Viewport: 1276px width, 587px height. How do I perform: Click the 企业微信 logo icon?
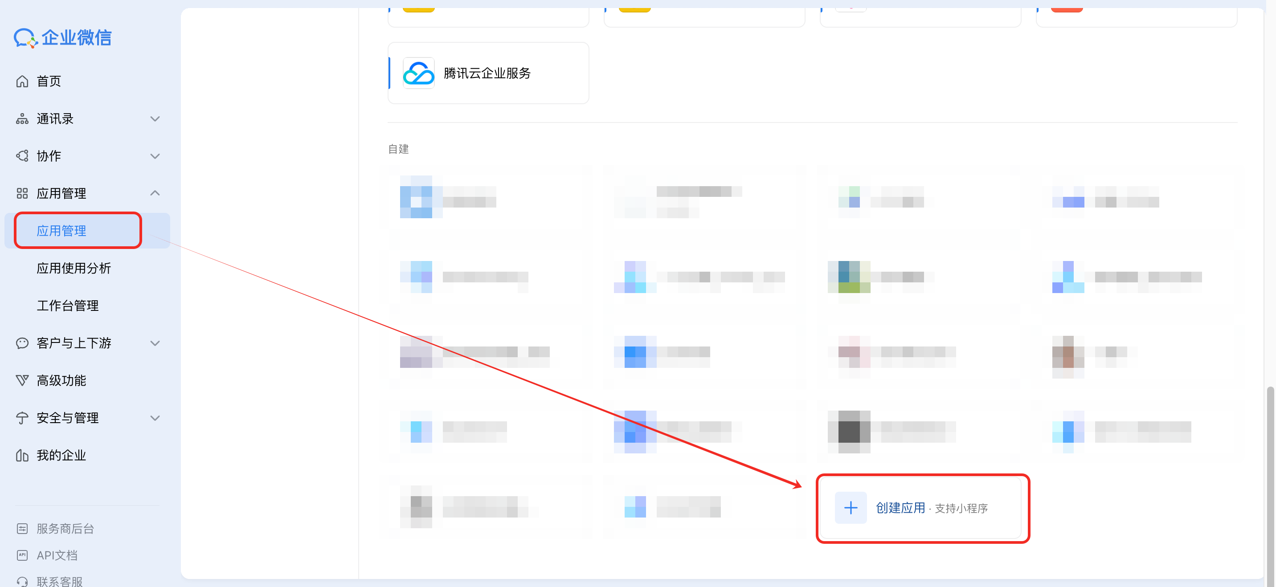tap(25, 38)
